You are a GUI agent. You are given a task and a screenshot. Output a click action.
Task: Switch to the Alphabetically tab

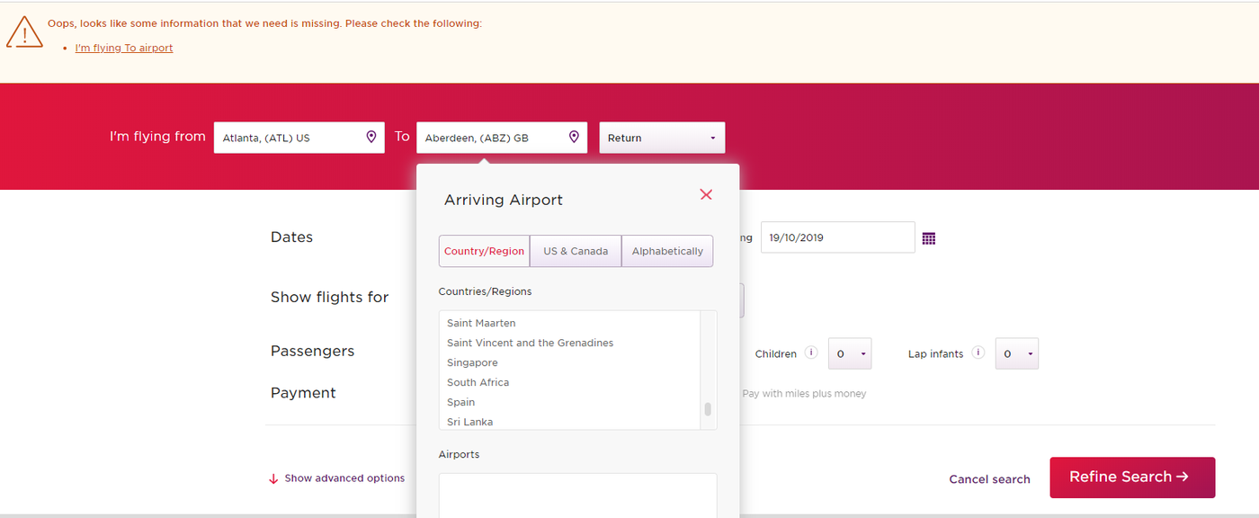[x=667, y=251]
